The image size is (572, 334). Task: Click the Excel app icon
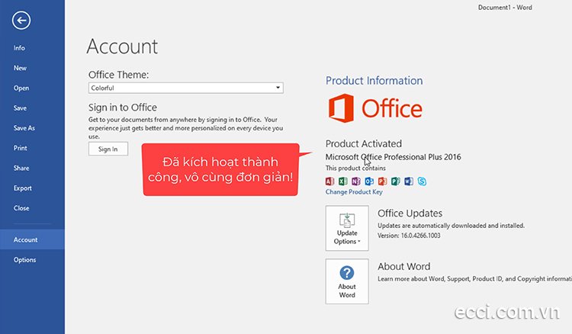(x=343, y=181)
